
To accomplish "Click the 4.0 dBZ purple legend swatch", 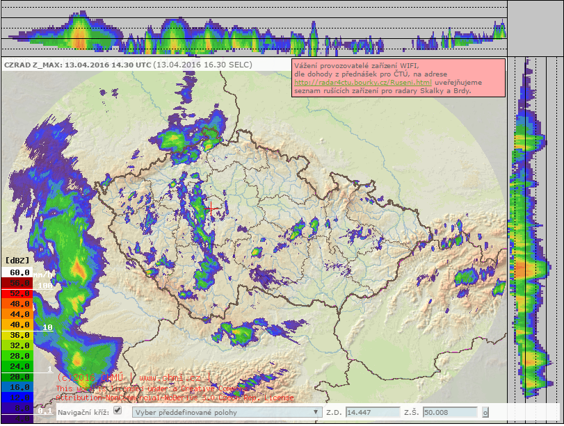I will pos(17,418).
